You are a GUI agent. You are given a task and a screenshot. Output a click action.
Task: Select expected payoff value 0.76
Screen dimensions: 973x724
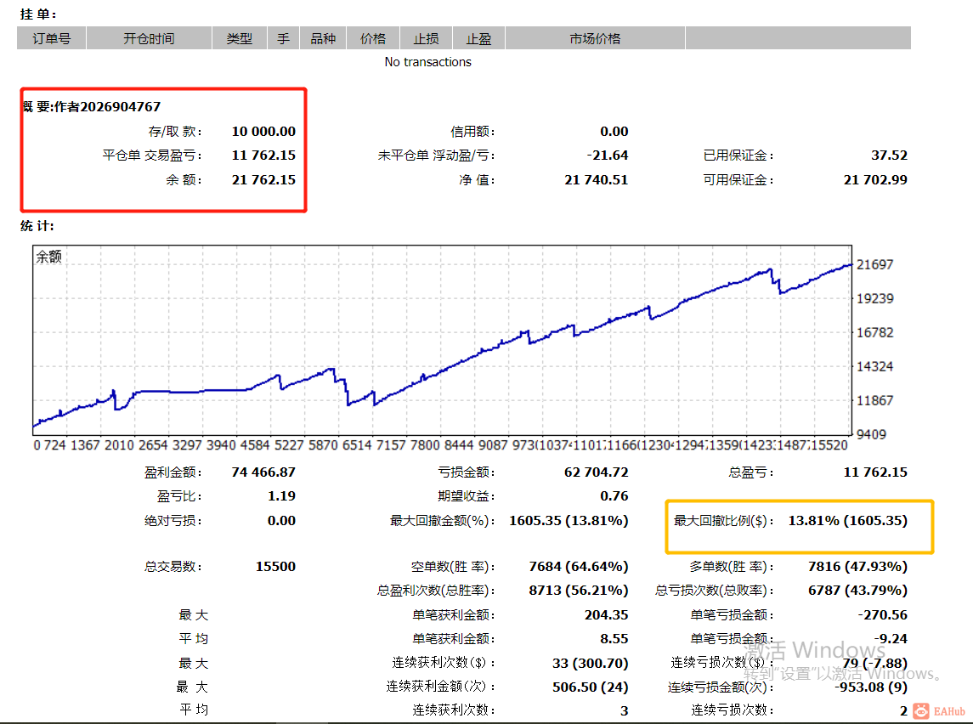click(614, 496)
